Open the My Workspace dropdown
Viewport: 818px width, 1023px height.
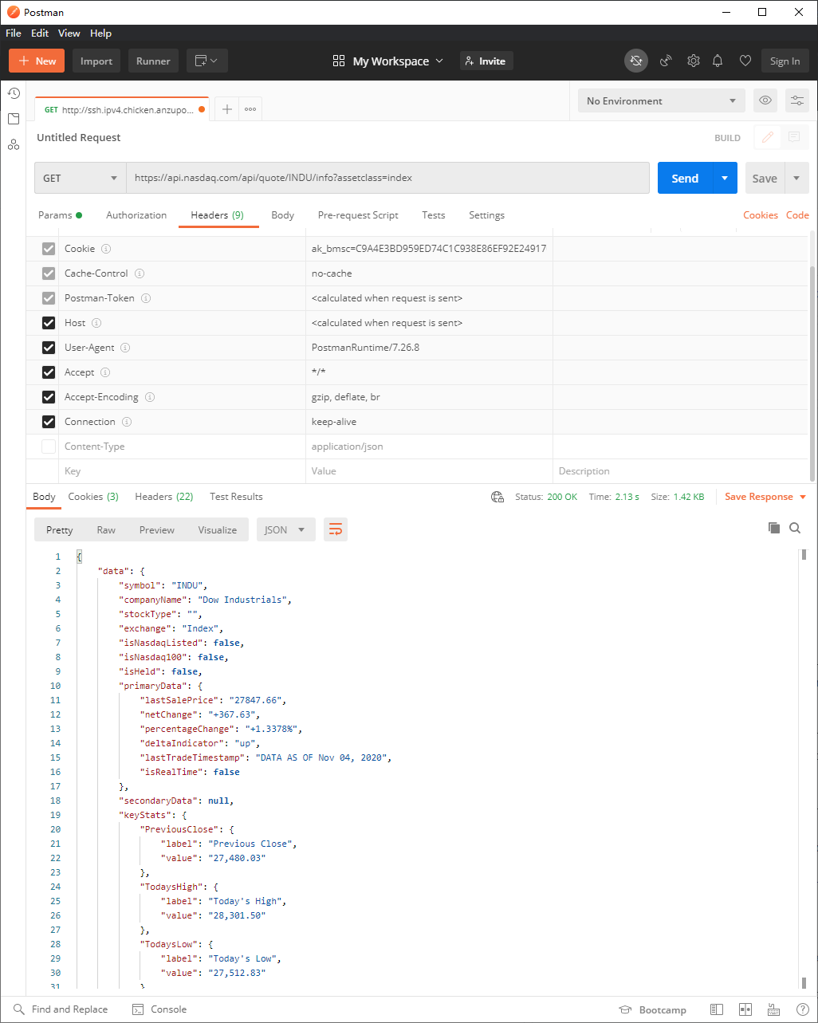point(387,61)
